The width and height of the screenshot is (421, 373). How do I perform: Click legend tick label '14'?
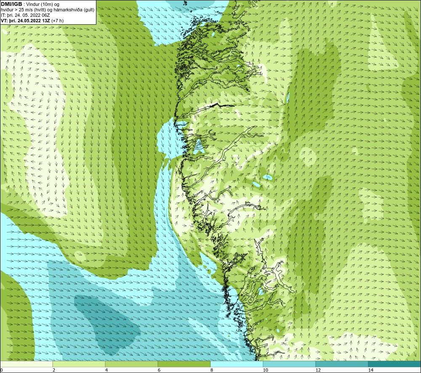pos(371,370)
